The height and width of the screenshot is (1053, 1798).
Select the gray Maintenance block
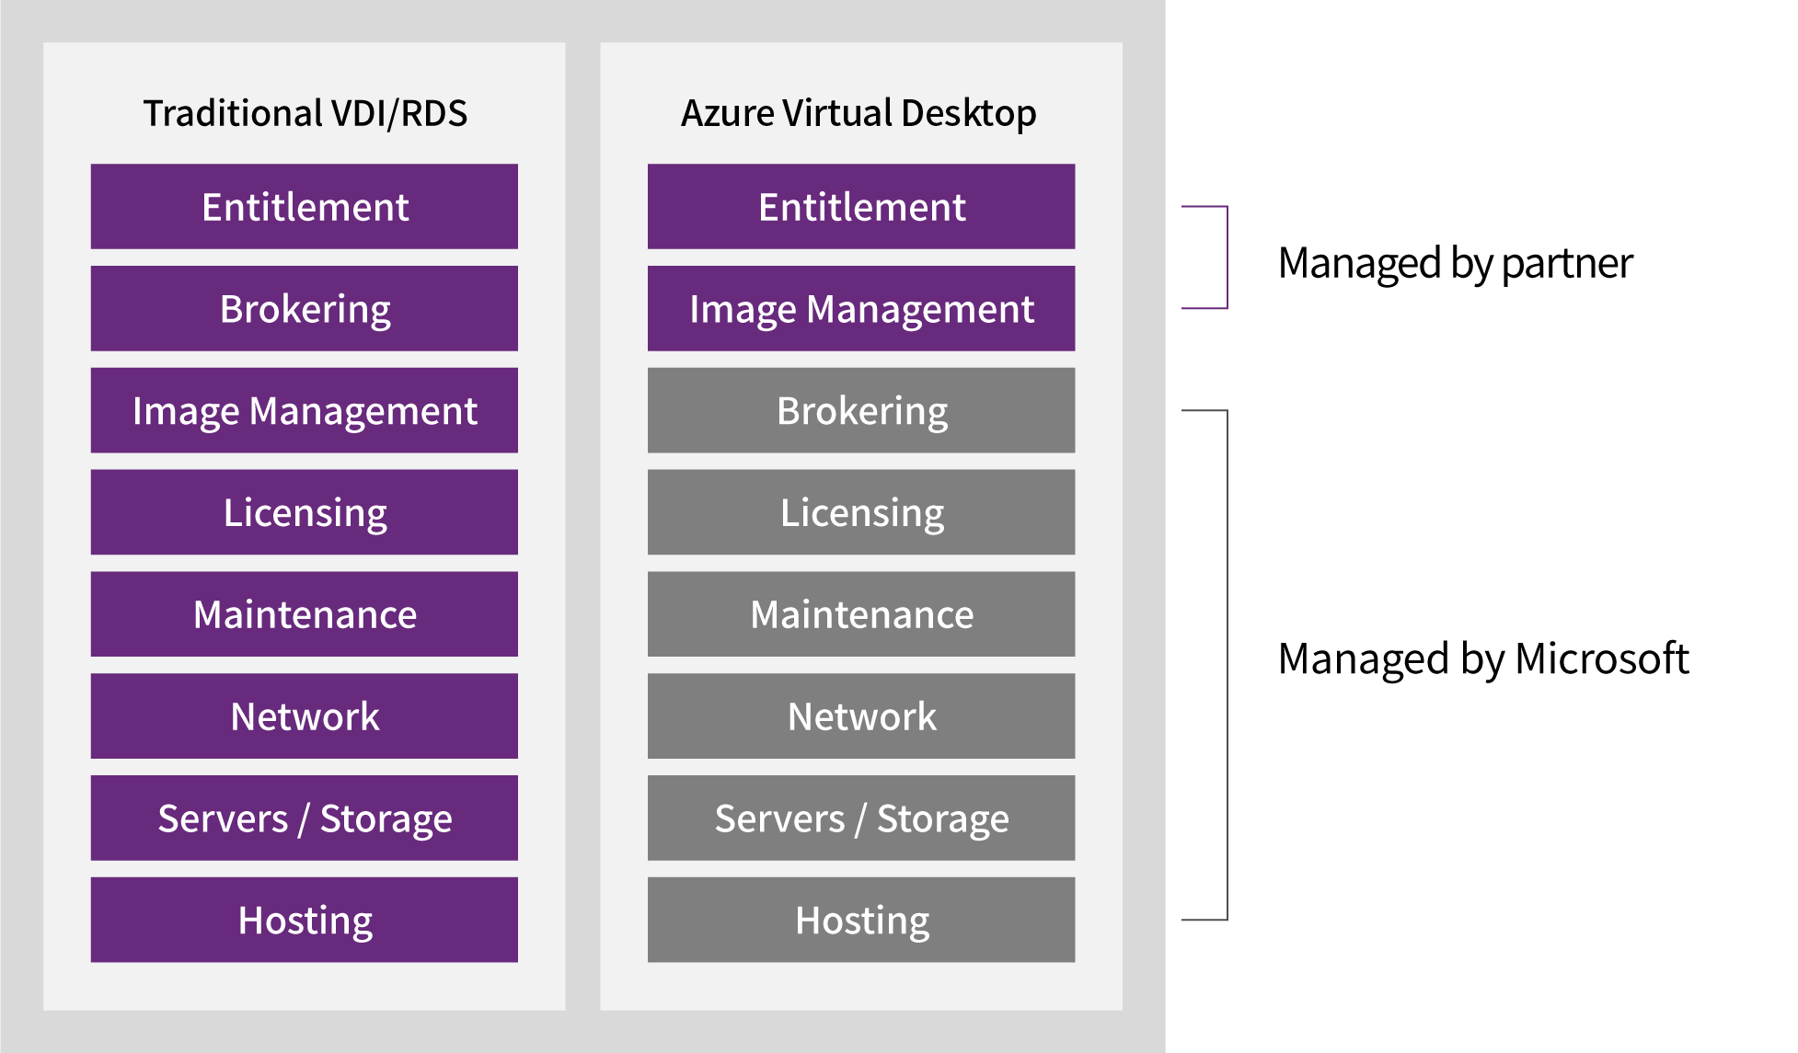pyautogui.click(x=861, y=614)
